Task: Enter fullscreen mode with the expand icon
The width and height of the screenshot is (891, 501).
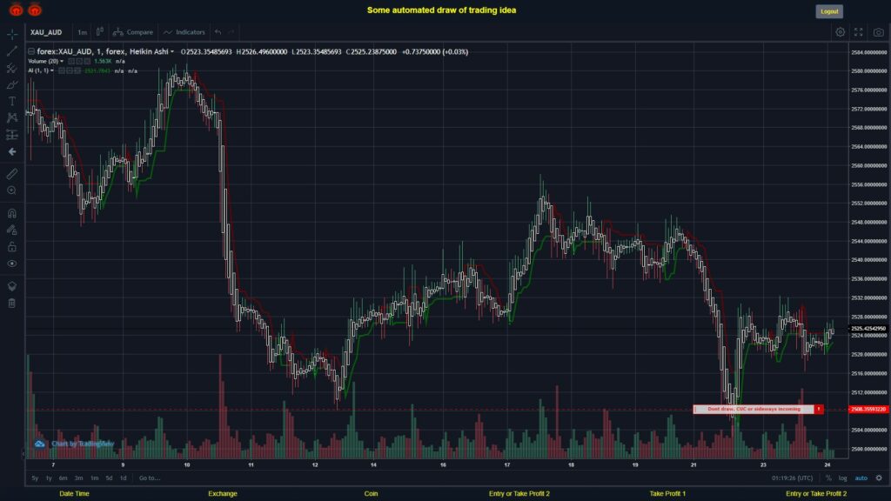Action: 859,32
